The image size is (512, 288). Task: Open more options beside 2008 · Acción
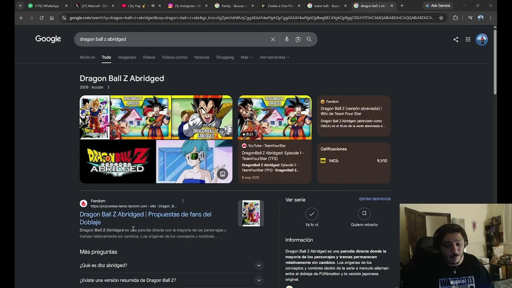pos(108,87)
